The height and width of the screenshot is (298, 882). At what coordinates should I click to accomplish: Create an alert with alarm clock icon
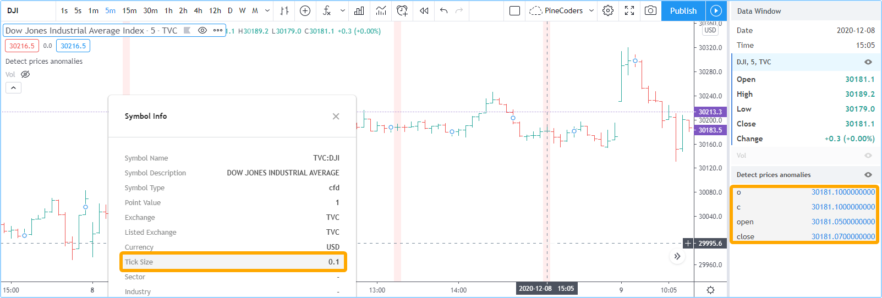coord(402,11)
